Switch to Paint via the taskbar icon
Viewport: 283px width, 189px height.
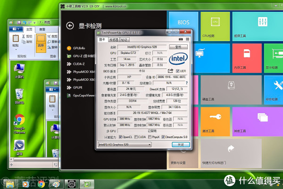[56, 184]
